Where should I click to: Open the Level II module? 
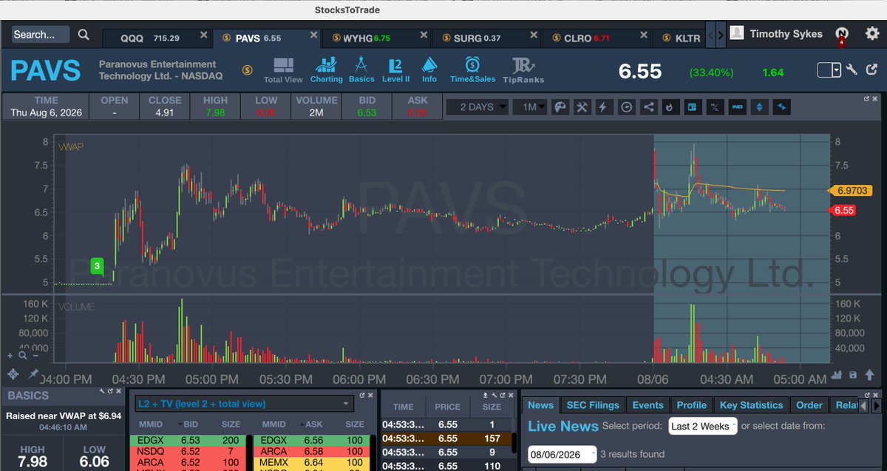pos(395,70)
